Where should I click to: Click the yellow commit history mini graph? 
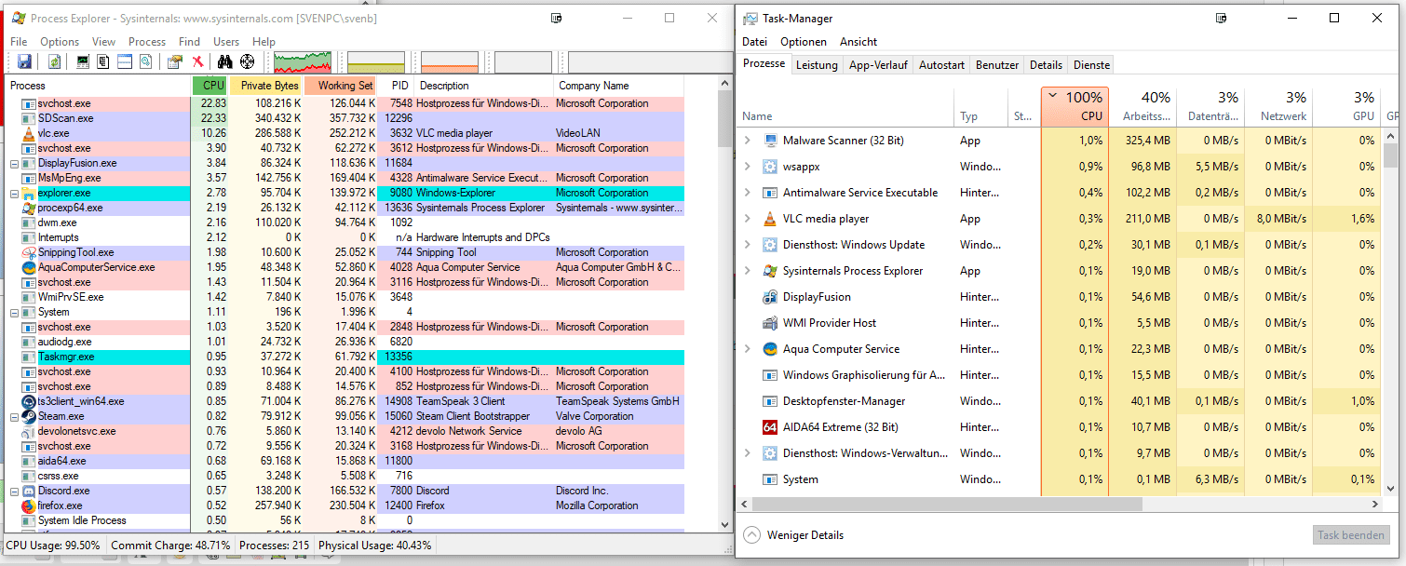pos(376,62)
